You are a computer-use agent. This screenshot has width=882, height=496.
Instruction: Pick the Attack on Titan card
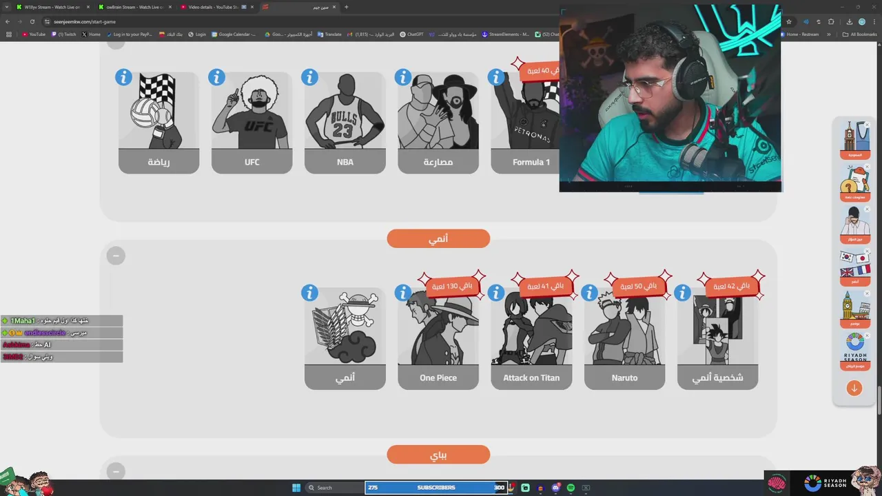pyautogui.click(x=531, y=338)
